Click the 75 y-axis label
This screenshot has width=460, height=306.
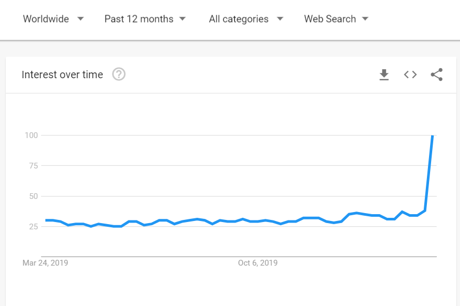point(33,166)
